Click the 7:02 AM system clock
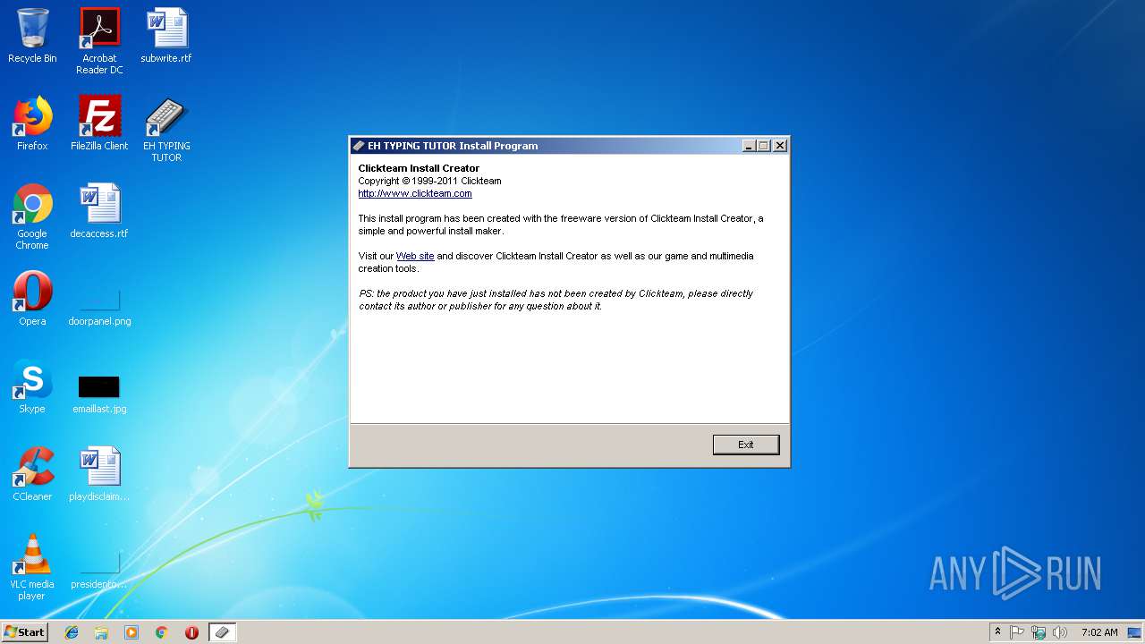 click(x=1099, y=632)
